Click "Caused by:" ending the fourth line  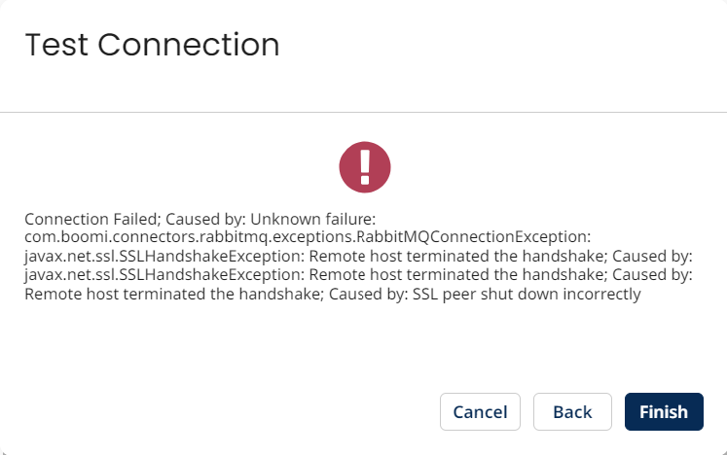[x=655, y=275]
